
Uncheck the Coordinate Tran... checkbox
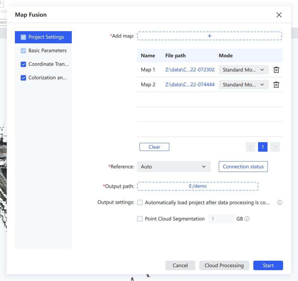coord(23,64)
